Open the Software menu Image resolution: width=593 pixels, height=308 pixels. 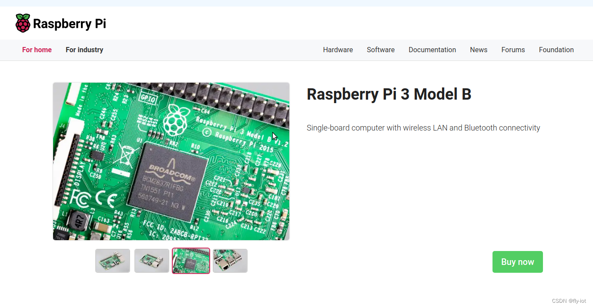coord(381,50)
